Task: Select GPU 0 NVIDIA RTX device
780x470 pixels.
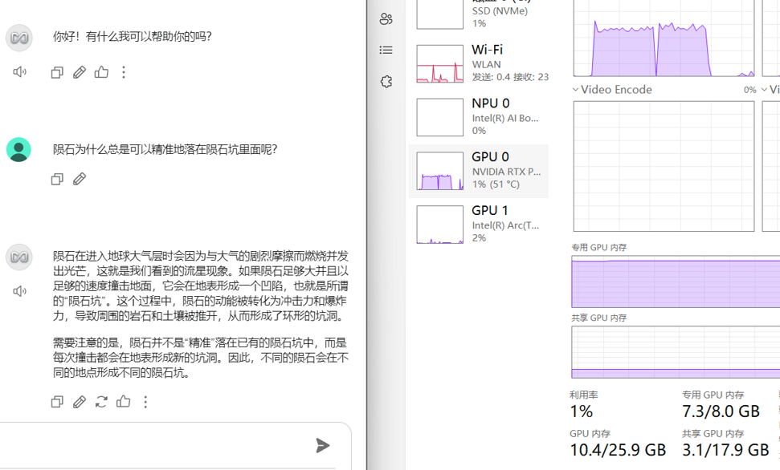Action: click(x=479, y=170)
